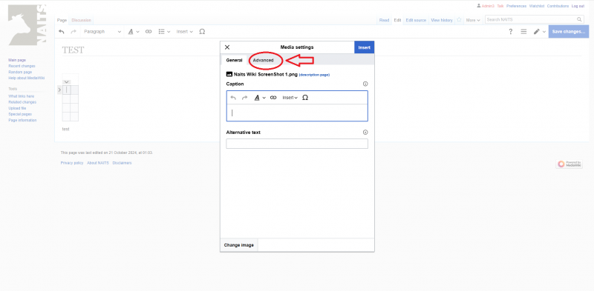Open Random page in sidebar

click(20, 72)
